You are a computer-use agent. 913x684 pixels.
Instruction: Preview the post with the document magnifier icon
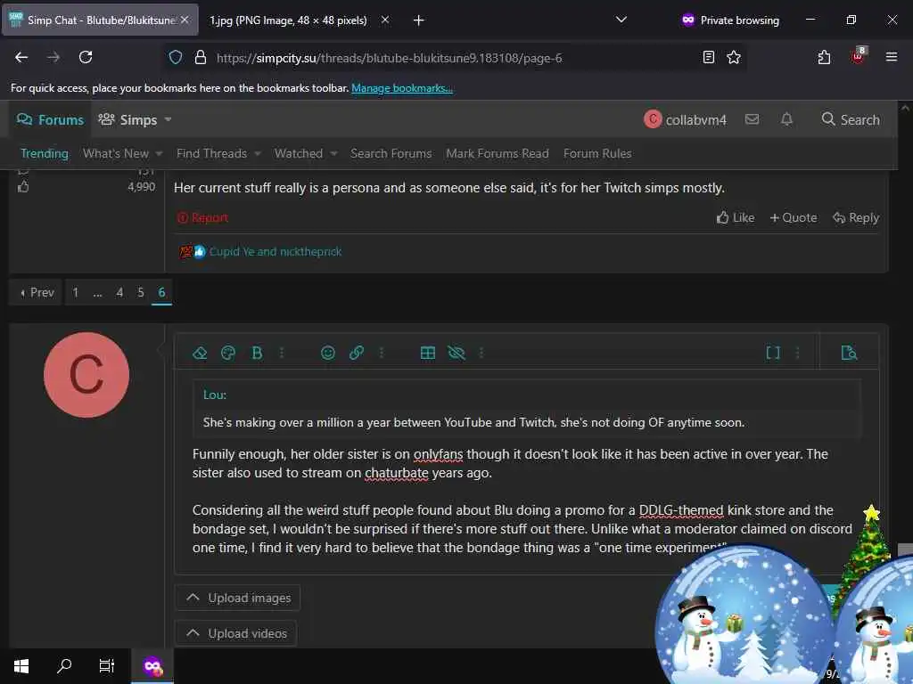(849, 353)
